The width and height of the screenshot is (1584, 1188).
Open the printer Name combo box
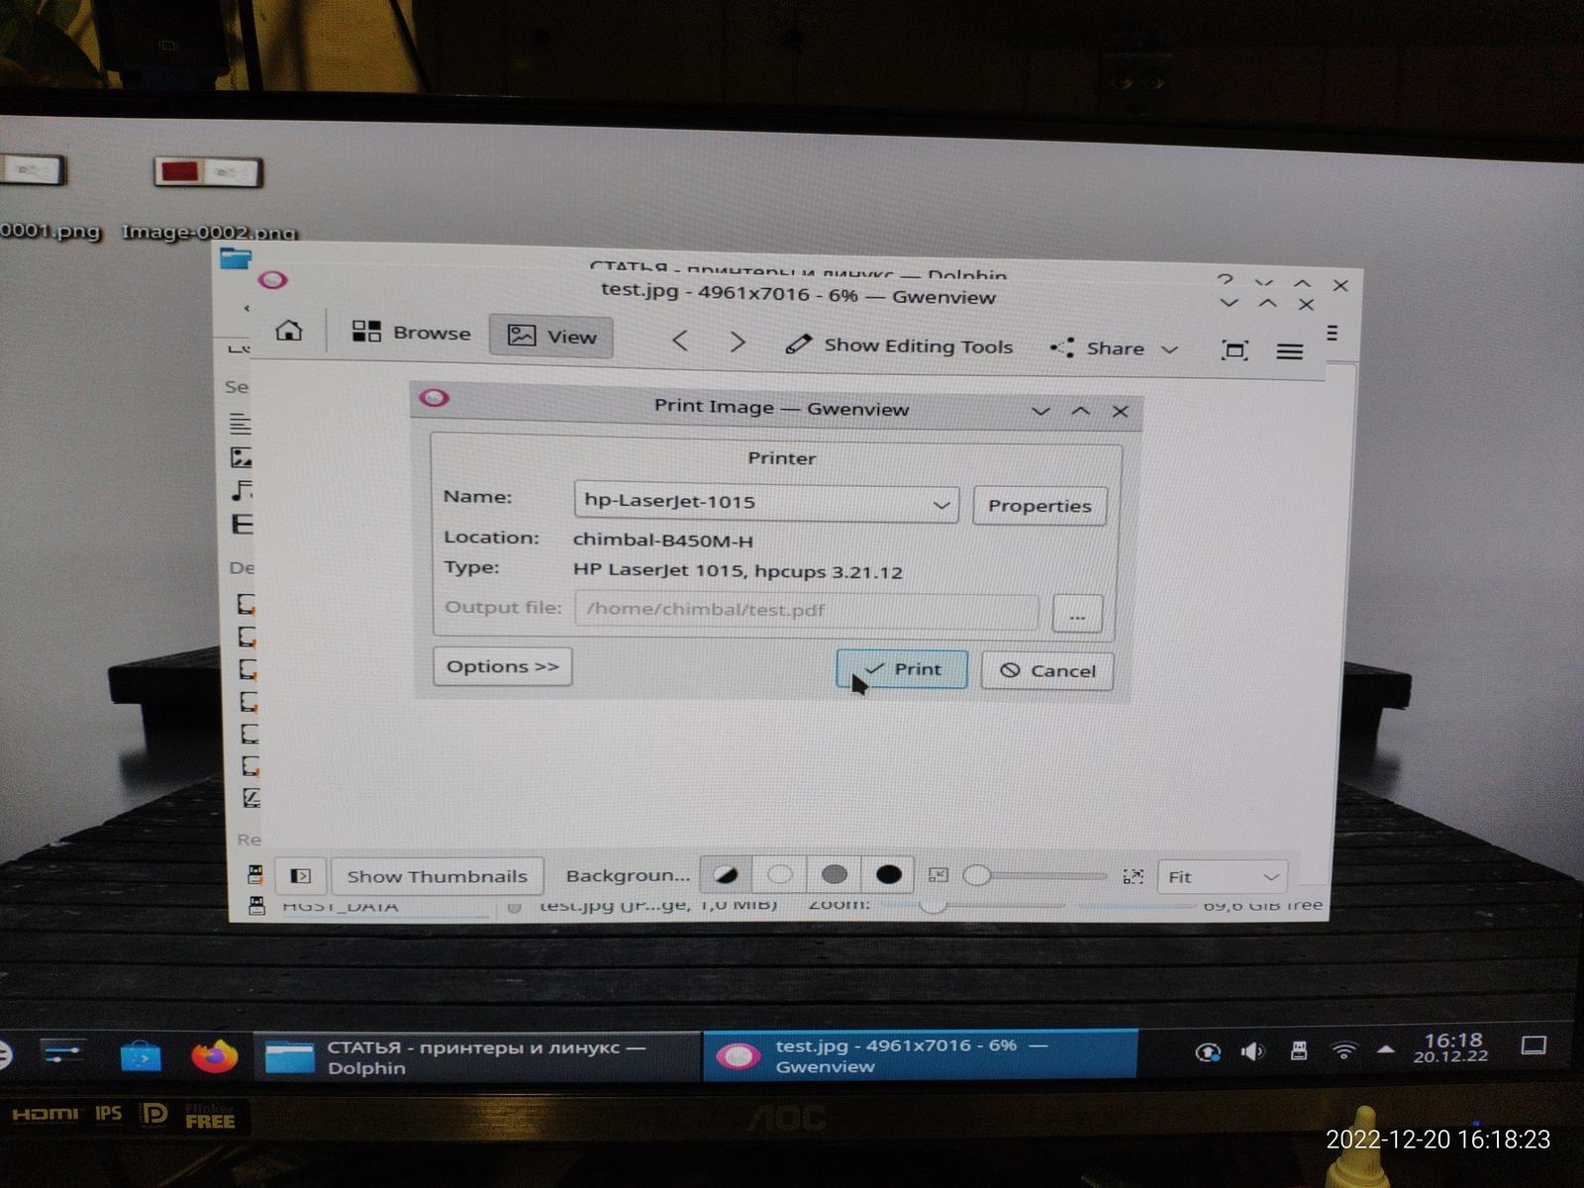tap(765, 502)
